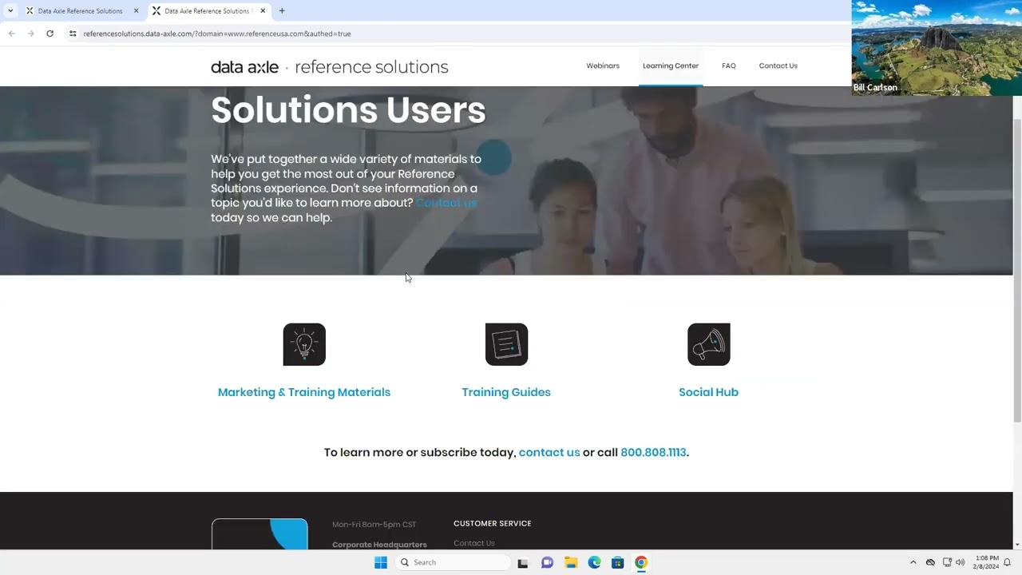Open the notifications bell icon
Image resolution: width=1022 pixels, height=575 pixels.
pos(1008,562)
